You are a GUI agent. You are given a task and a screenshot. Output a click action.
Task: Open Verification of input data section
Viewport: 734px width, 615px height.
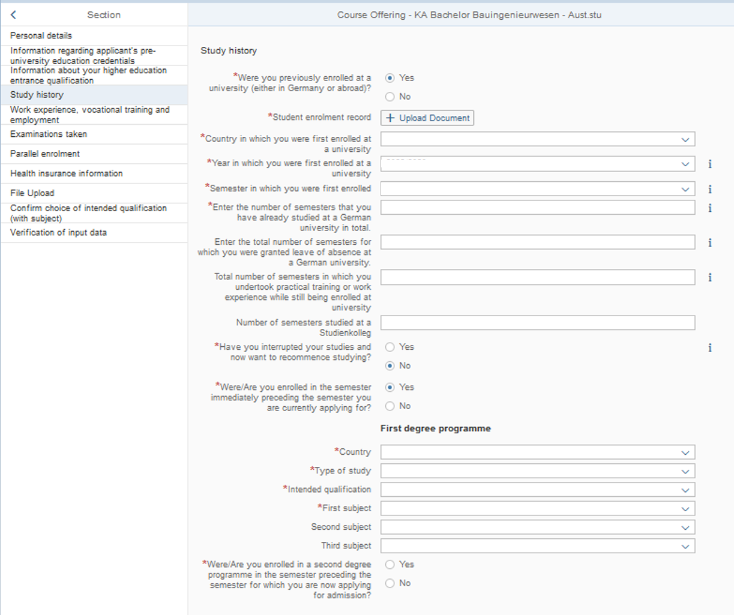pos(58,232)
